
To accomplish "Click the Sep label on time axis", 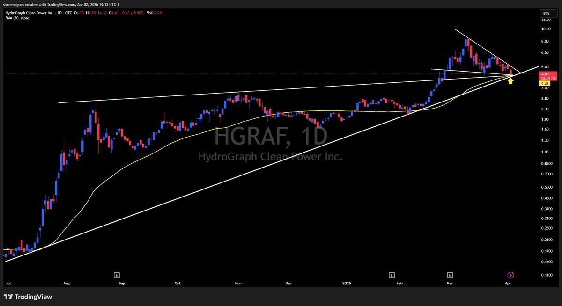I will click(122, 284).
